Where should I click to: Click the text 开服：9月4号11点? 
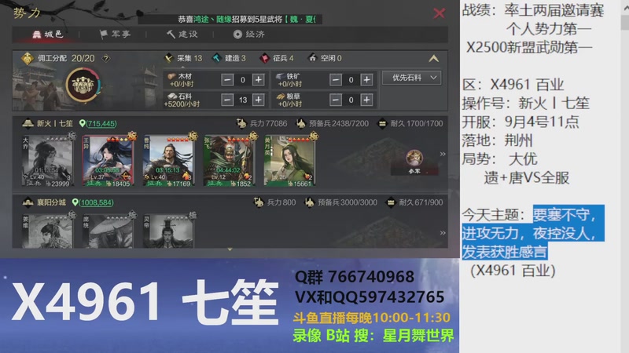[520, 122]
